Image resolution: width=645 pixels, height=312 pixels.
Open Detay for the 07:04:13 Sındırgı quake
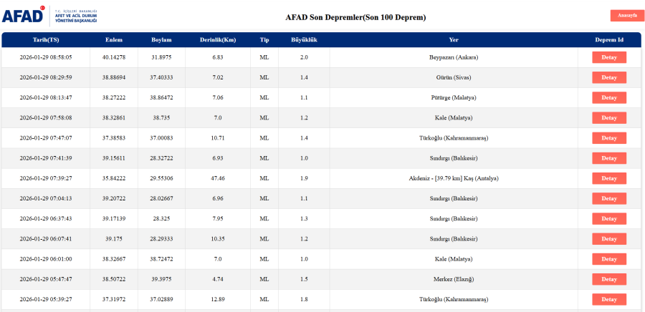pos(609,198)
